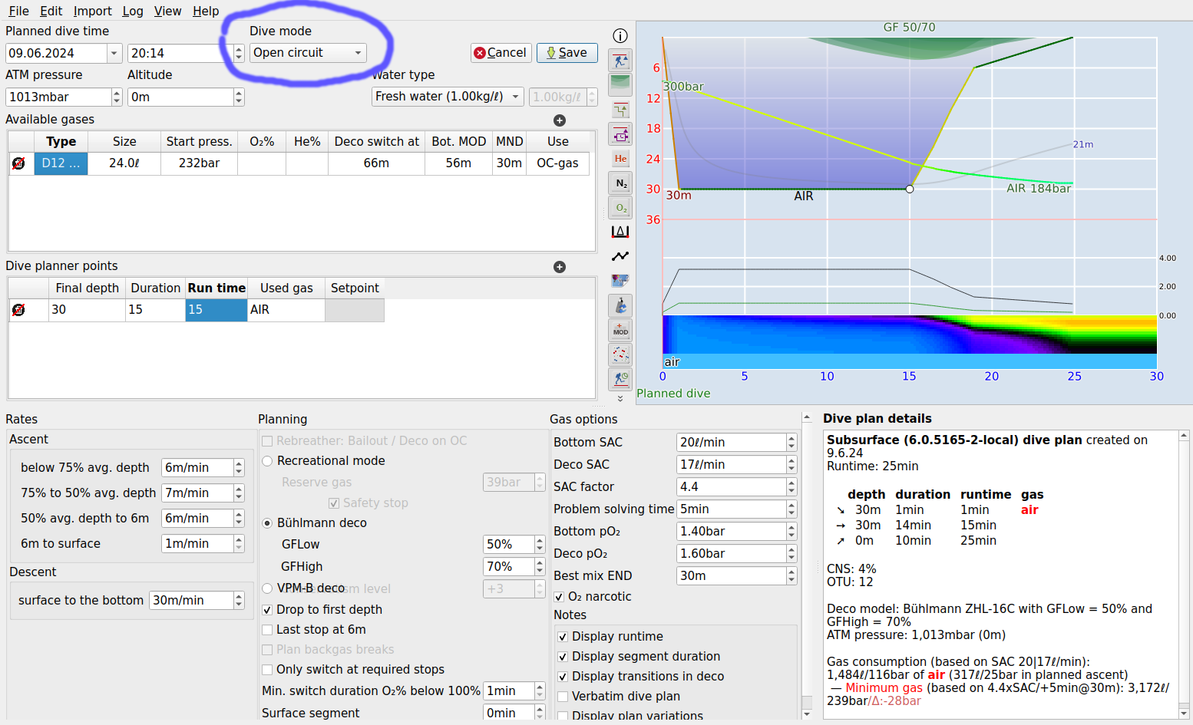This screenshot has height=725, width=1193.
Task: Add a gas with the Available gases plus
Action: 560,120
